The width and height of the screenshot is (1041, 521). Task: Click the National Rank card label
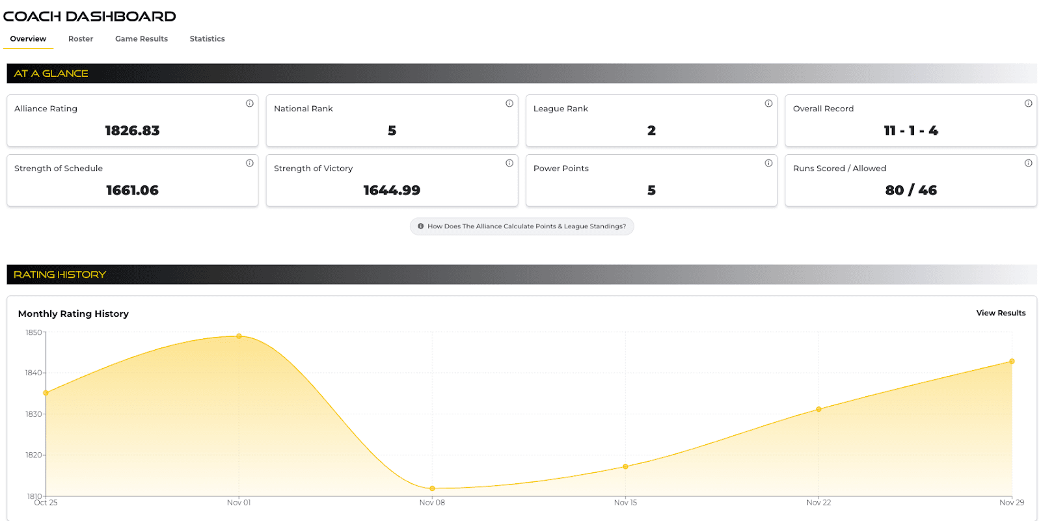[x=303, y=109]
